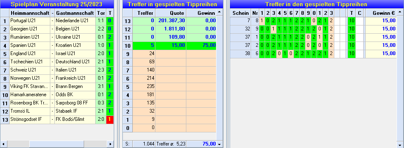Click total sum 1.044 in footer

click(x=144, y=144)
